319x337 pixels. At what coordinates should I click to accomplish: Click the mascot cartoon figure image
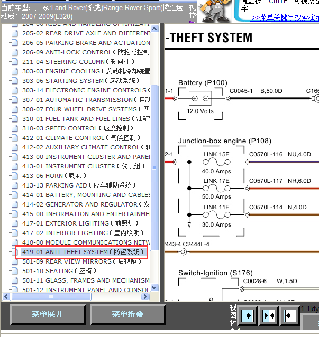click(x=214, y=11)
